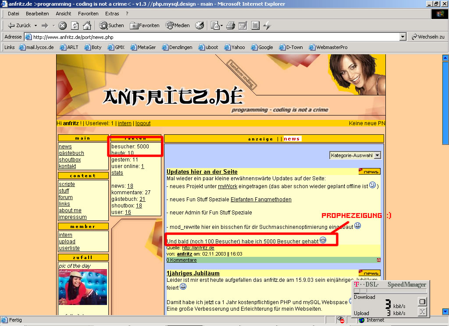This screenshot has width=449, height=326.
Task: Expand the Back history dropdown arrow
Action: coord(36,26)
